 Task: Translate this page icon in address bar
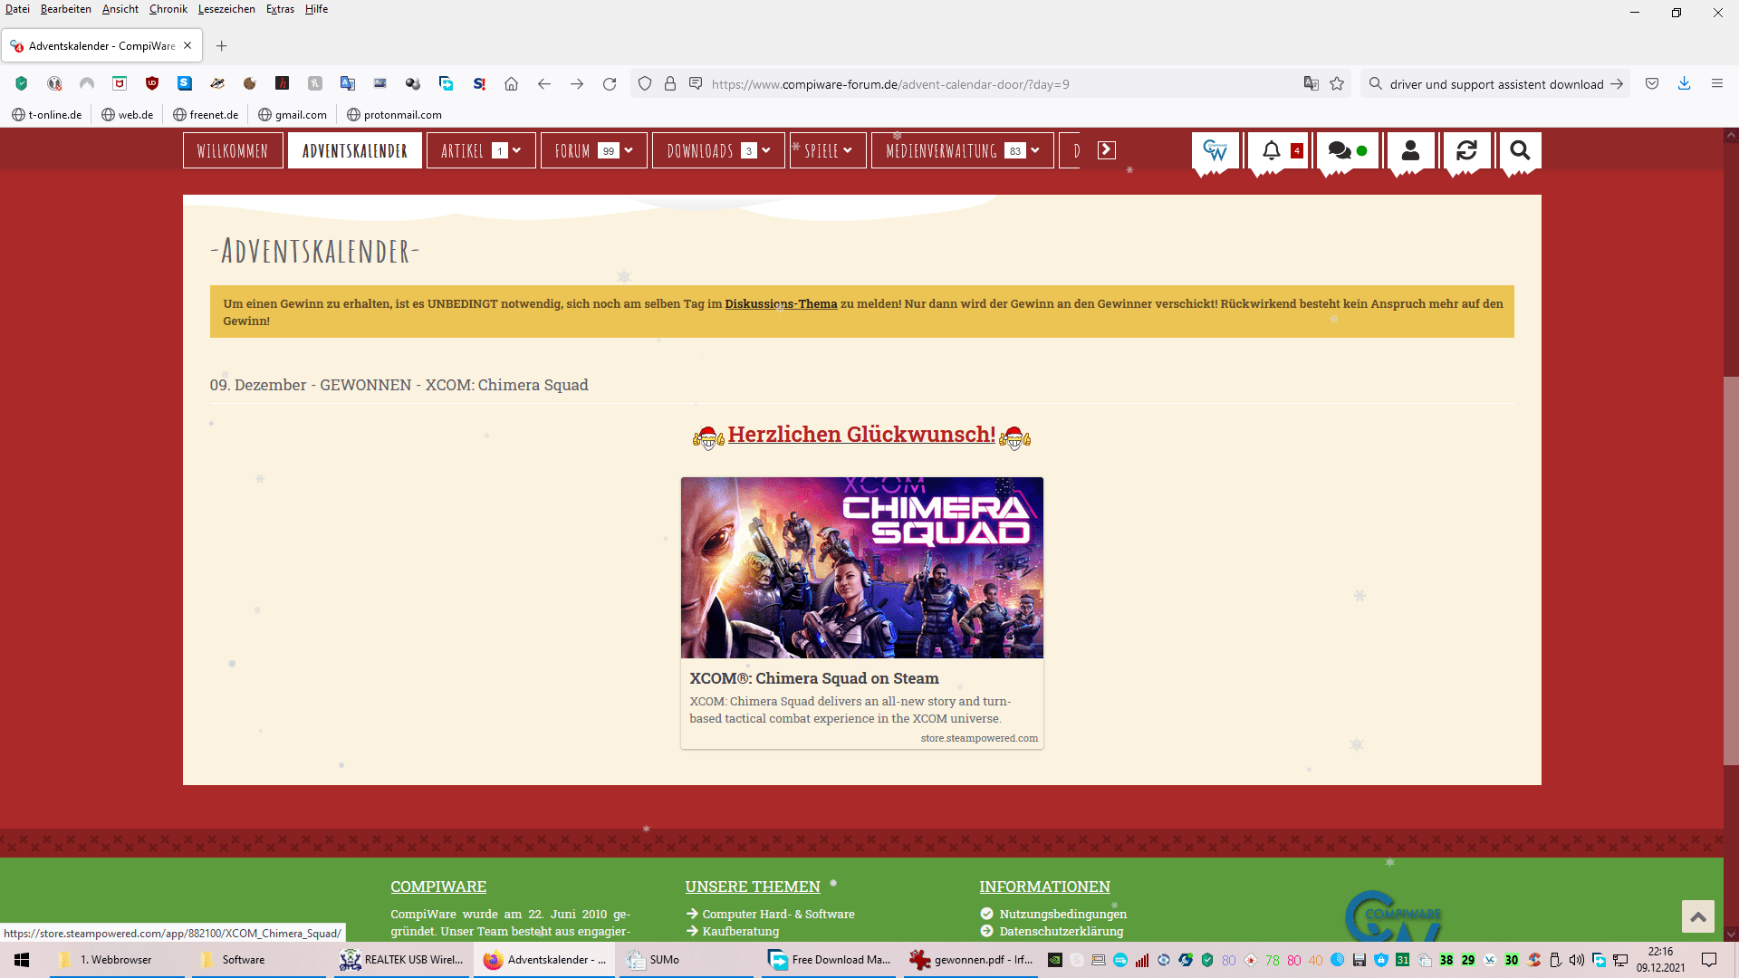click(x=1311, y=83)
